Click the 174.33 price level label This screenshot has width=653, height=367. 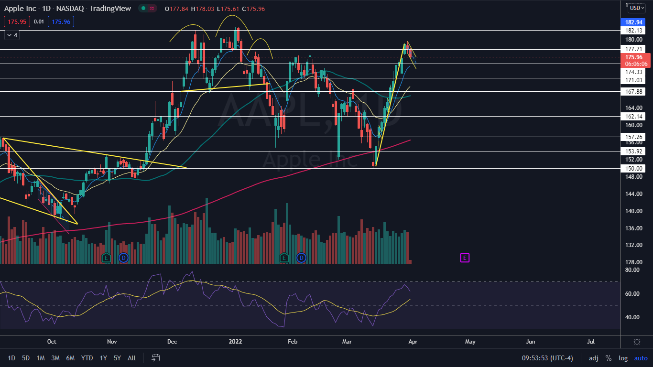point(633,72)
